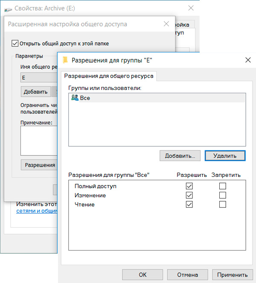Check Запретить for Изменение
The width and height of the screenshot is (256, 283).
tap(222, 195)
